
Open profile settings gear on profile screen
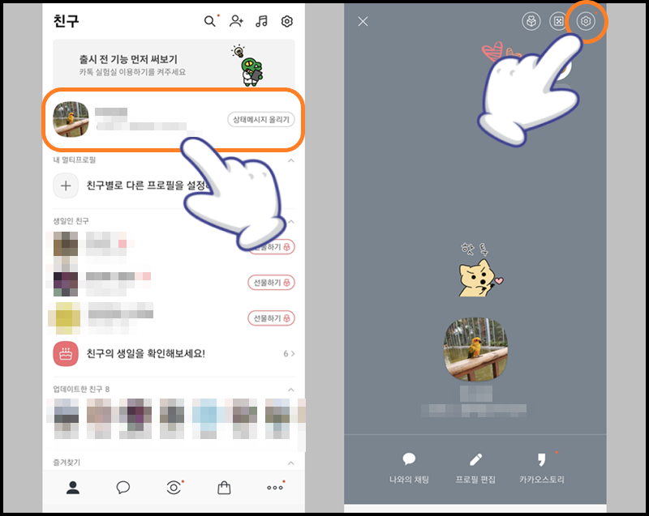[x=586, y=21]
